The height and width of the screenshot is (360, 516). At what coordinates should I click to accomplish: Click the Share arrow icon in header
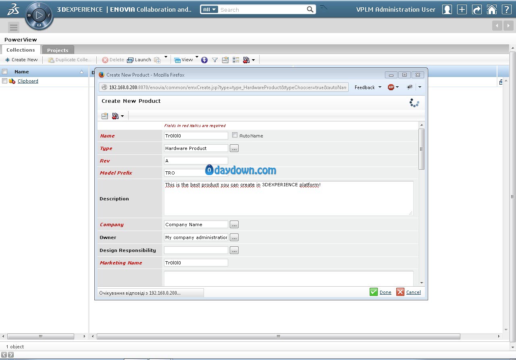tap(477, 9)
